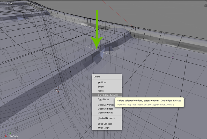Choose Faces in the Delete menu
Viewport: 207px width, 139px height.
107,91
